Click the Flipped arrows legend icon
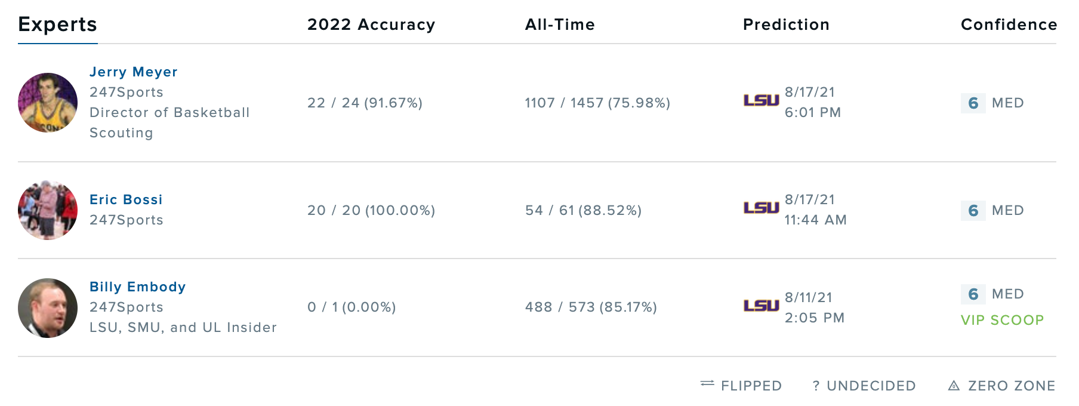Viewport: 1079px width, 406px height. pyautogui.click(x=707, y=383)
